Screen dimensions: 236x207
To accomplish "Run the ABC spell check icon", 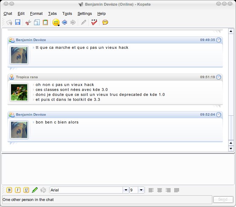I will click(94, 22).
